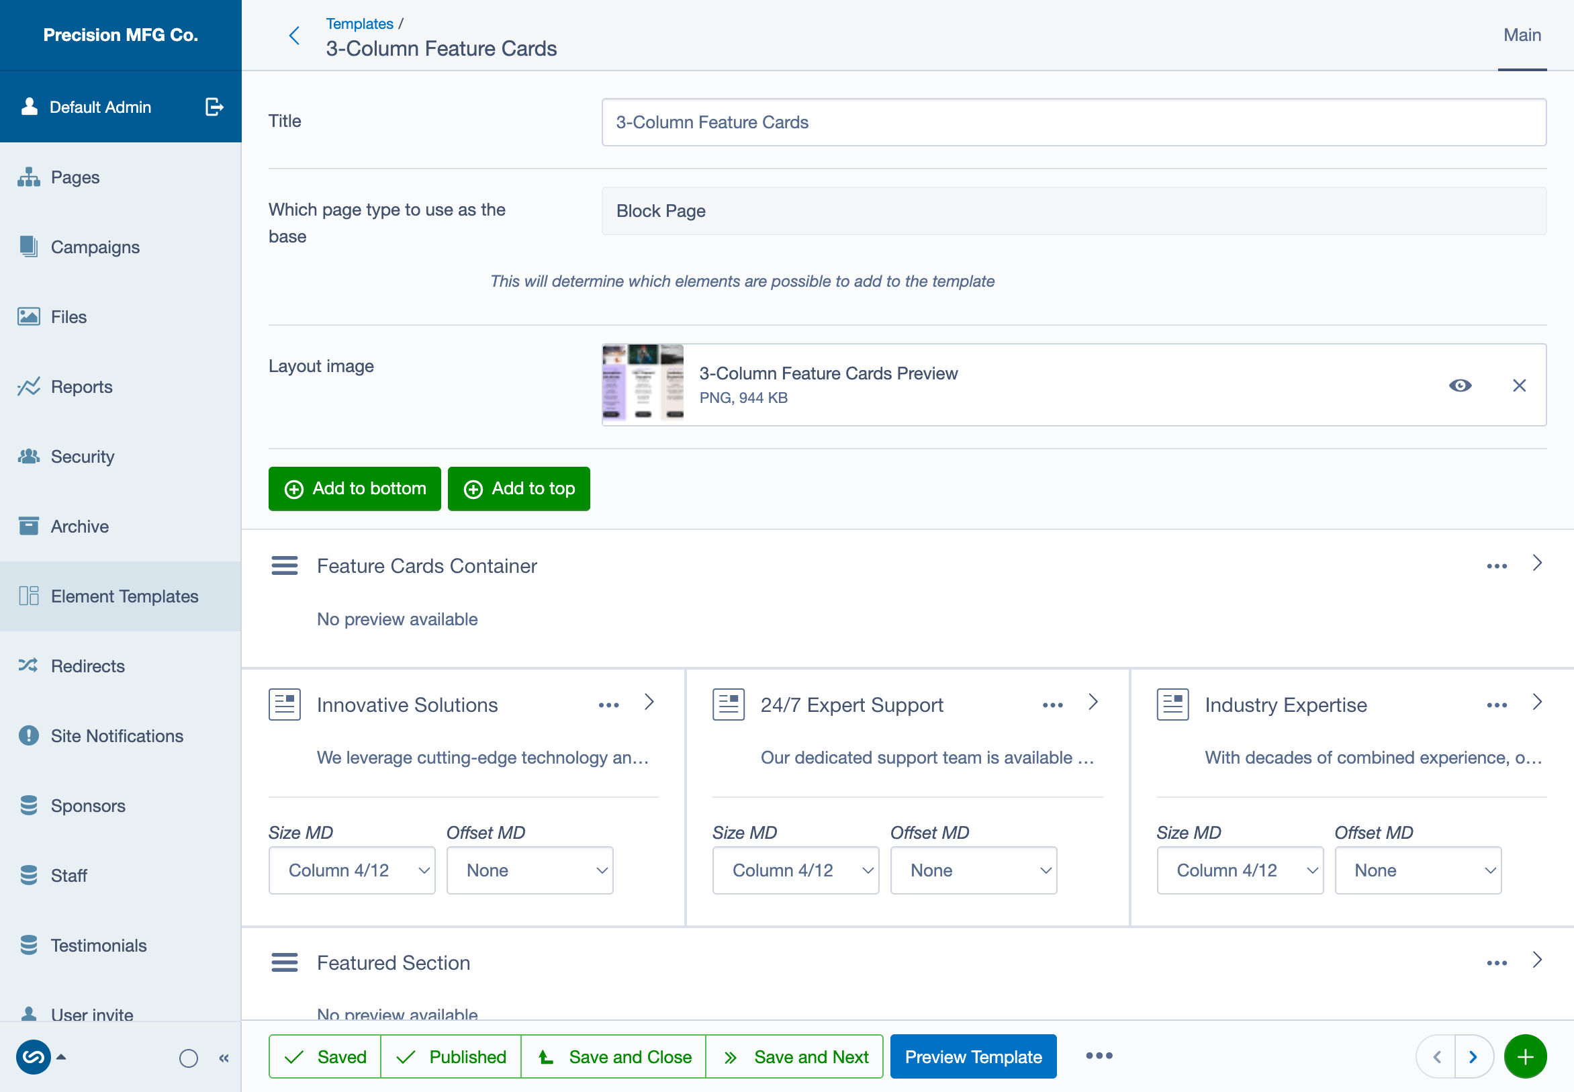The image size is (1574, 1092).
Task: Click the Sponsors database icon
Action: [29, 805]
